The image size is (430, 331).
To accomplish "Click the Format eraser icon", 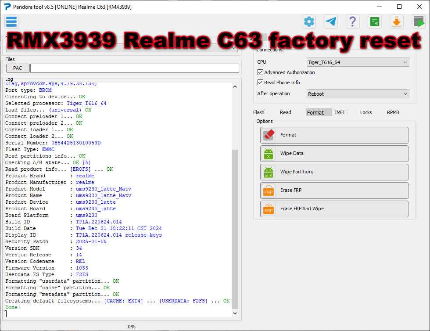I will tap(269, 135).
